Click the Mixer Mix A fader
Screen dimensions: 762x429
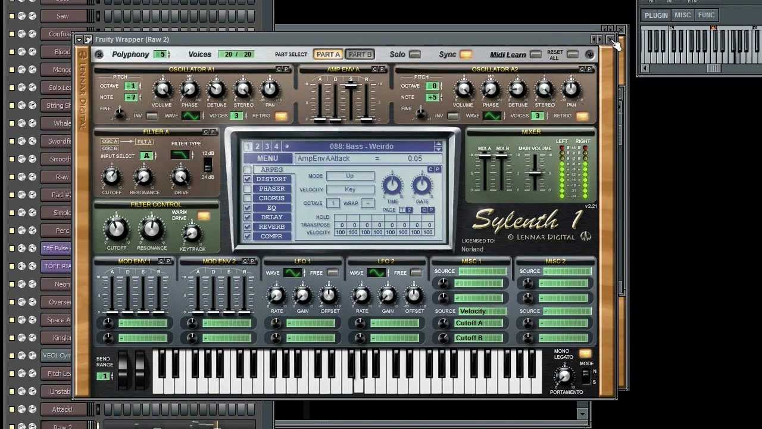(485, 157)
